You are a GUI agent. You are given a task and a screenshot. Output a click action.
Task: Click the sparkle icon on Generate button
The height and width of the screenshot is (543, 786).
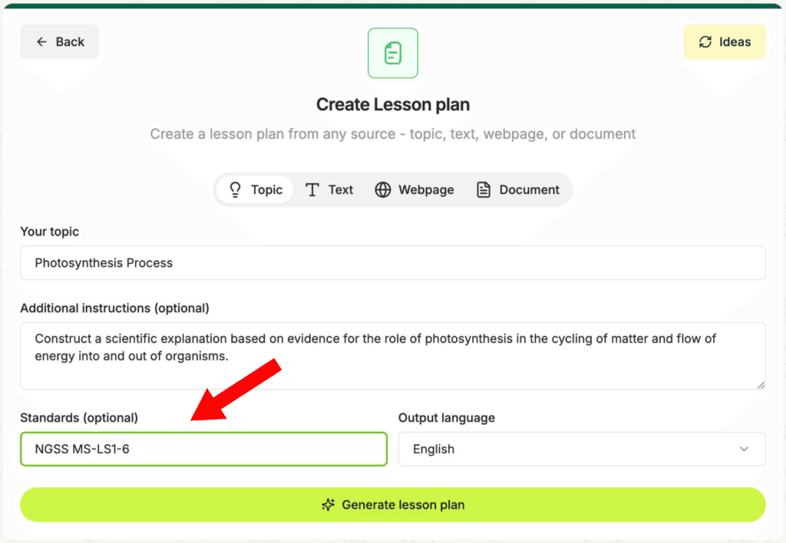tap(329, 505)
